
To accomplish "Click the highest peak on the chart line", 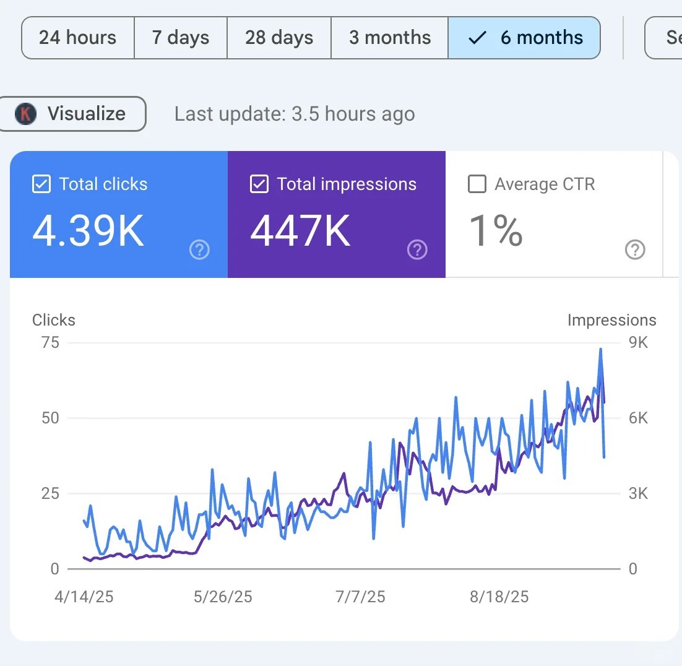I will click(x=601, y=349).
